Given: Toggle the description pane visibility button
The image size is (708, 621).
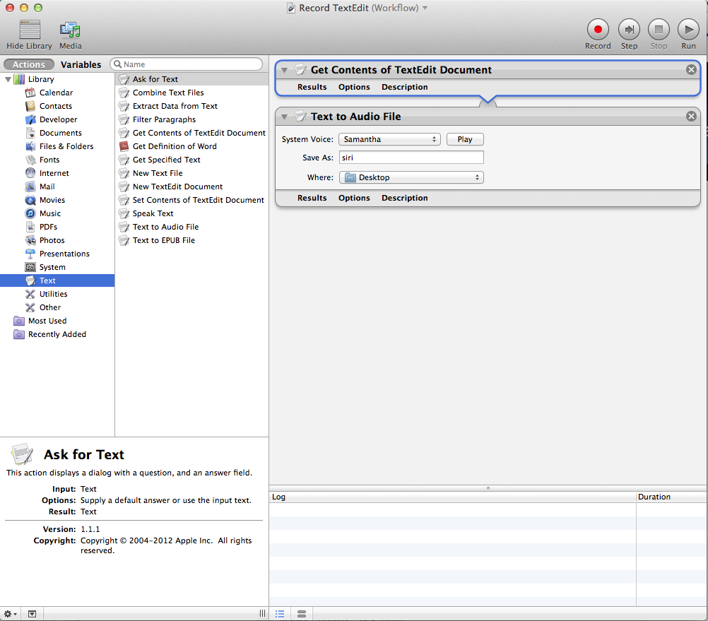Looking at the screenshot, I should pyautogui.click(x=32, y=614).
